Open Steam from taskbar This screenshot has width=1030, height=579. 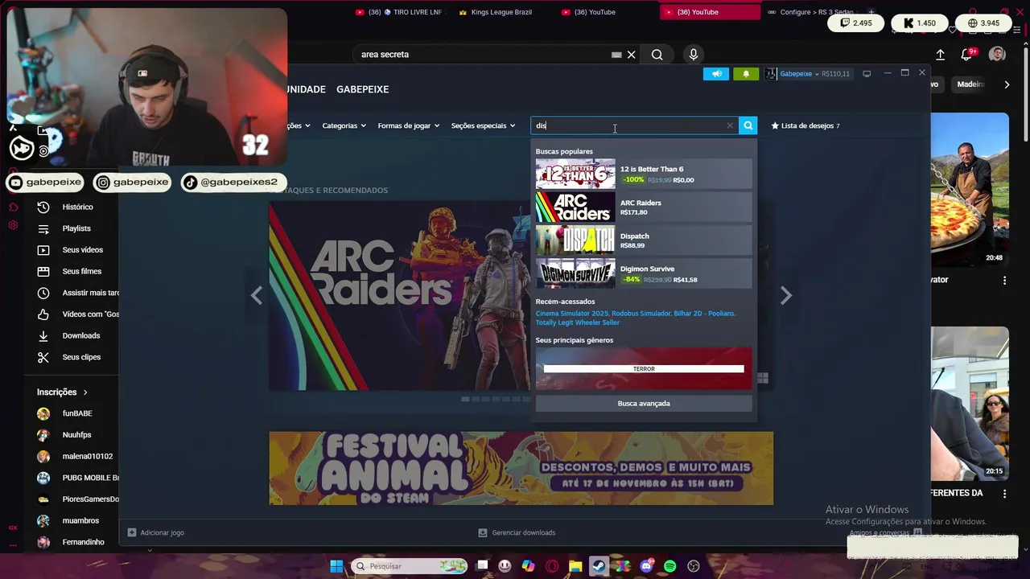tap(599, 566)
